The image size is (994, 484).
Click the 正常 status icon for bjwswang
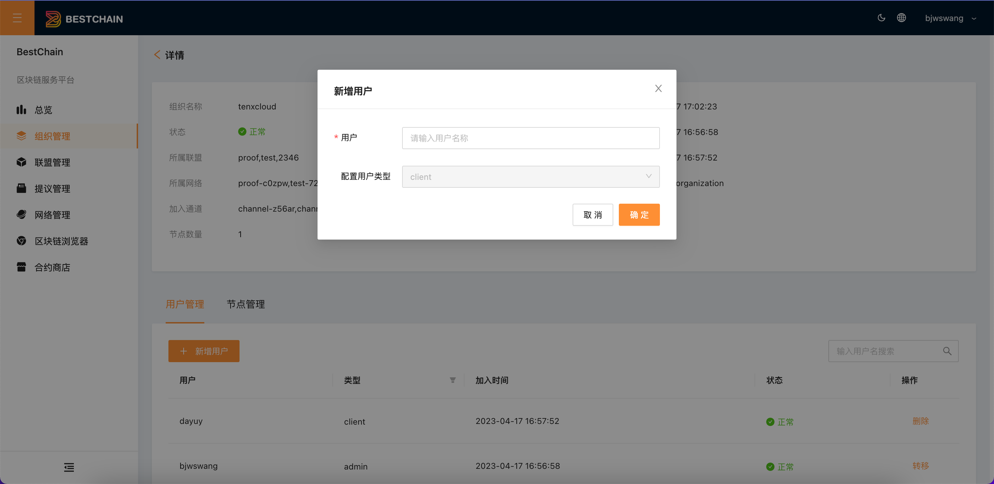tap(770, 467)
